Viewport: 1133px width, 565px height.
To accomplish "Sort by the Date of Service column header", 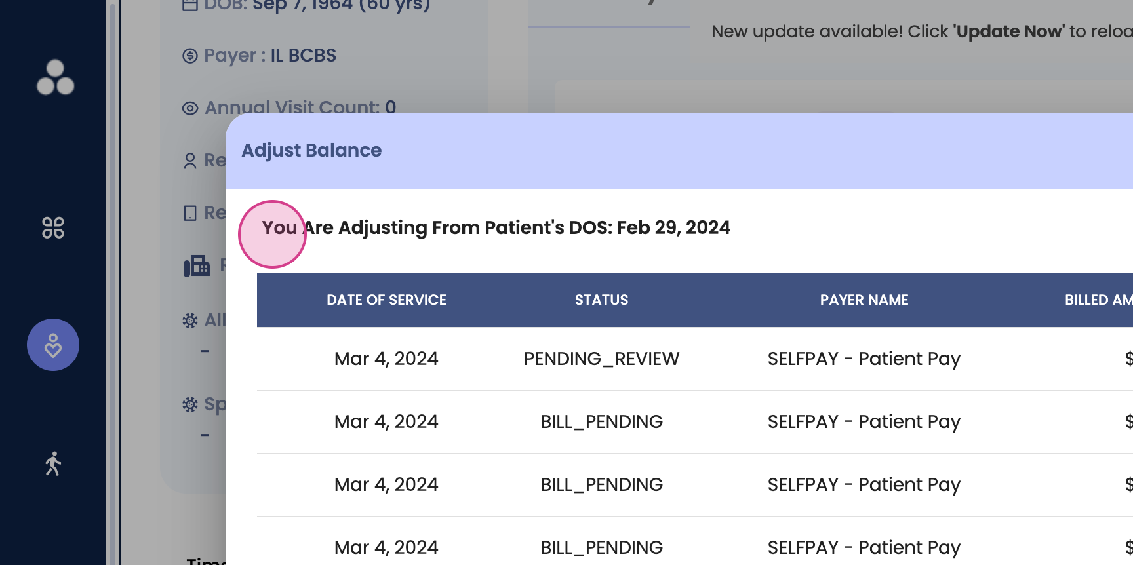I will pos(386,300).
